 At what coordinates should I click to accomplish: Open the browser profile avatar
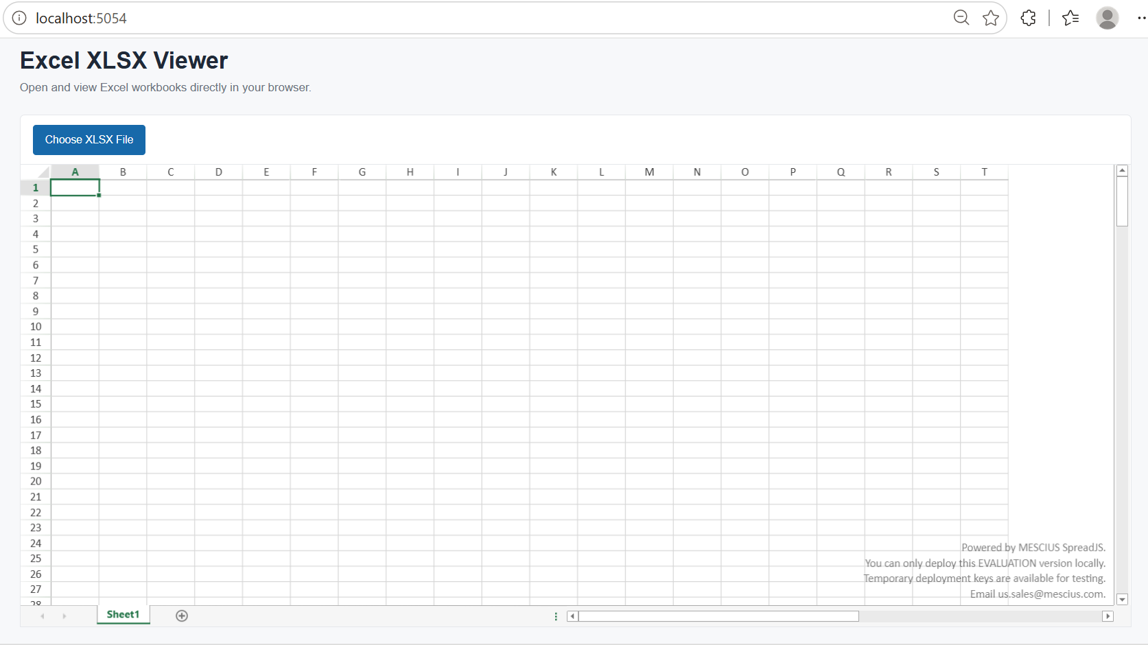tap(1107, 18)
